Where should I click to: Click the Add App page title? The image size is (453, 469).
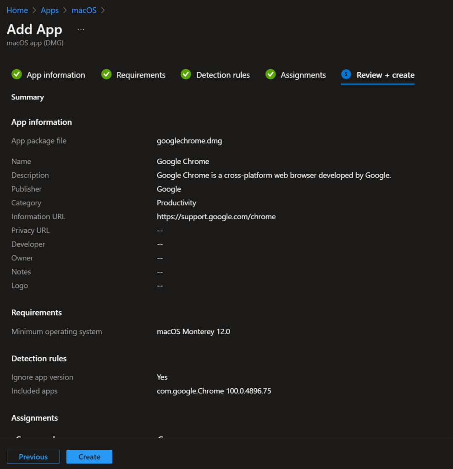[34, 29]
